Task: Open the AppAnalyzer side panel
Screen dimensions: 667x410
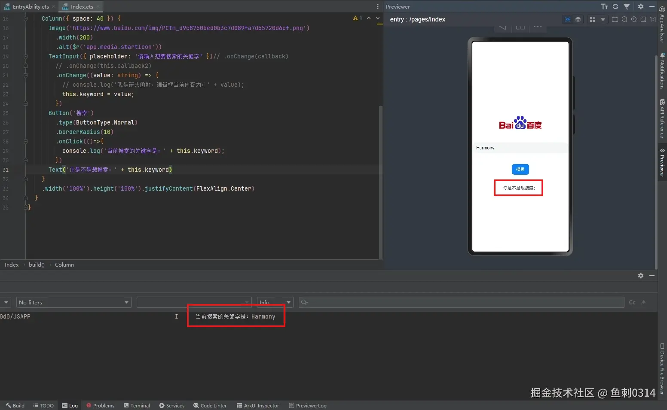Action: pos(662,24)
